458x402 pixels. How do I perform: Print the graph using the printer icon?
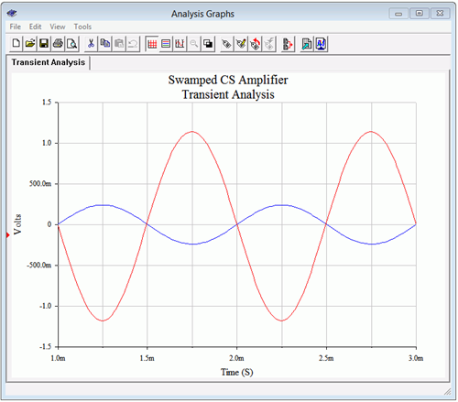[x=58, y=44]
